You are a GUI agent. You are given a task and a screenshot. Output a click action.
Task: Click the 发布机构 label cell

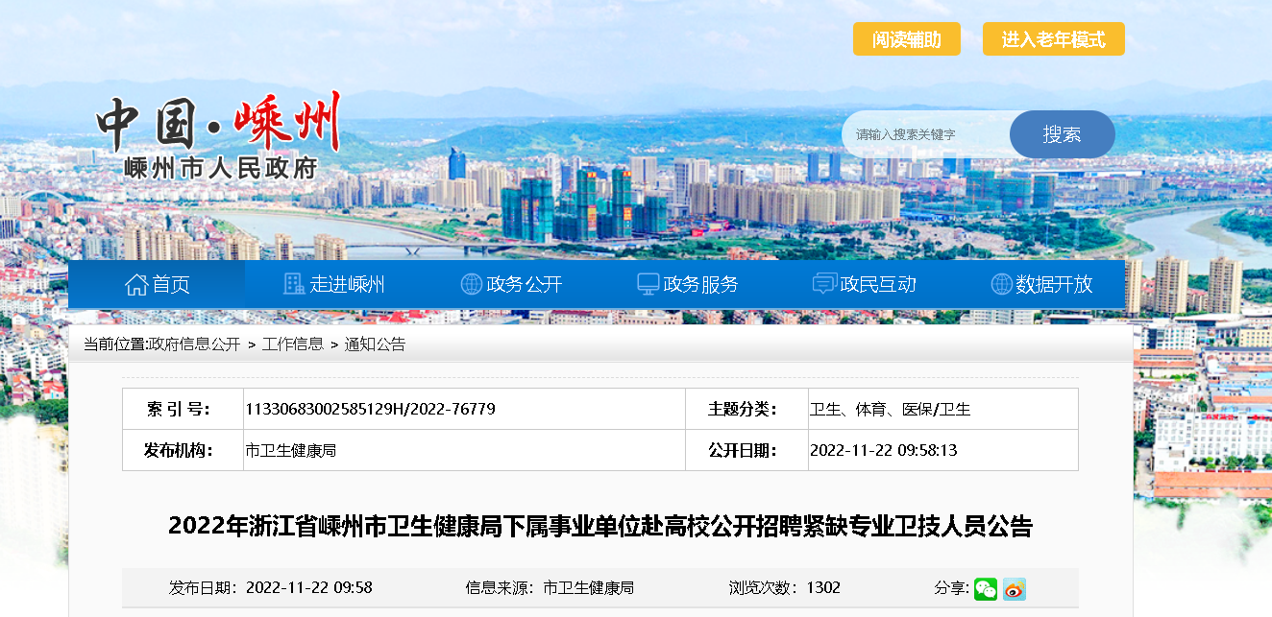(183, 450)
